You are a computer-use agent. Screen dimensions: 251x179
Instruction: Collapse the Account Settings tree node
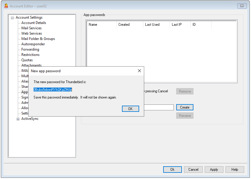(x=12, y=17)
